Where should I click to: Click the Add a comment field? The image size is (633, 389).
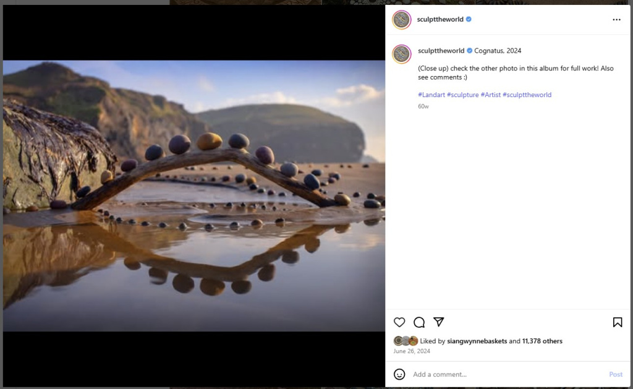click(x=507, y=374)
